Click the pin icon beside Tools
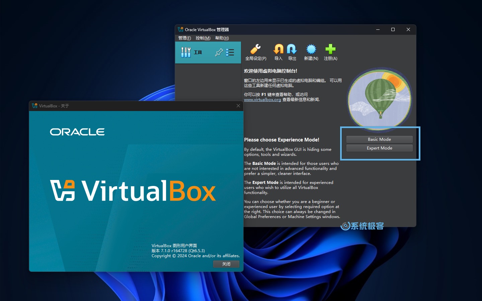Image resolution: width=482 pixels, height=301 pixels. coord(219,53)
